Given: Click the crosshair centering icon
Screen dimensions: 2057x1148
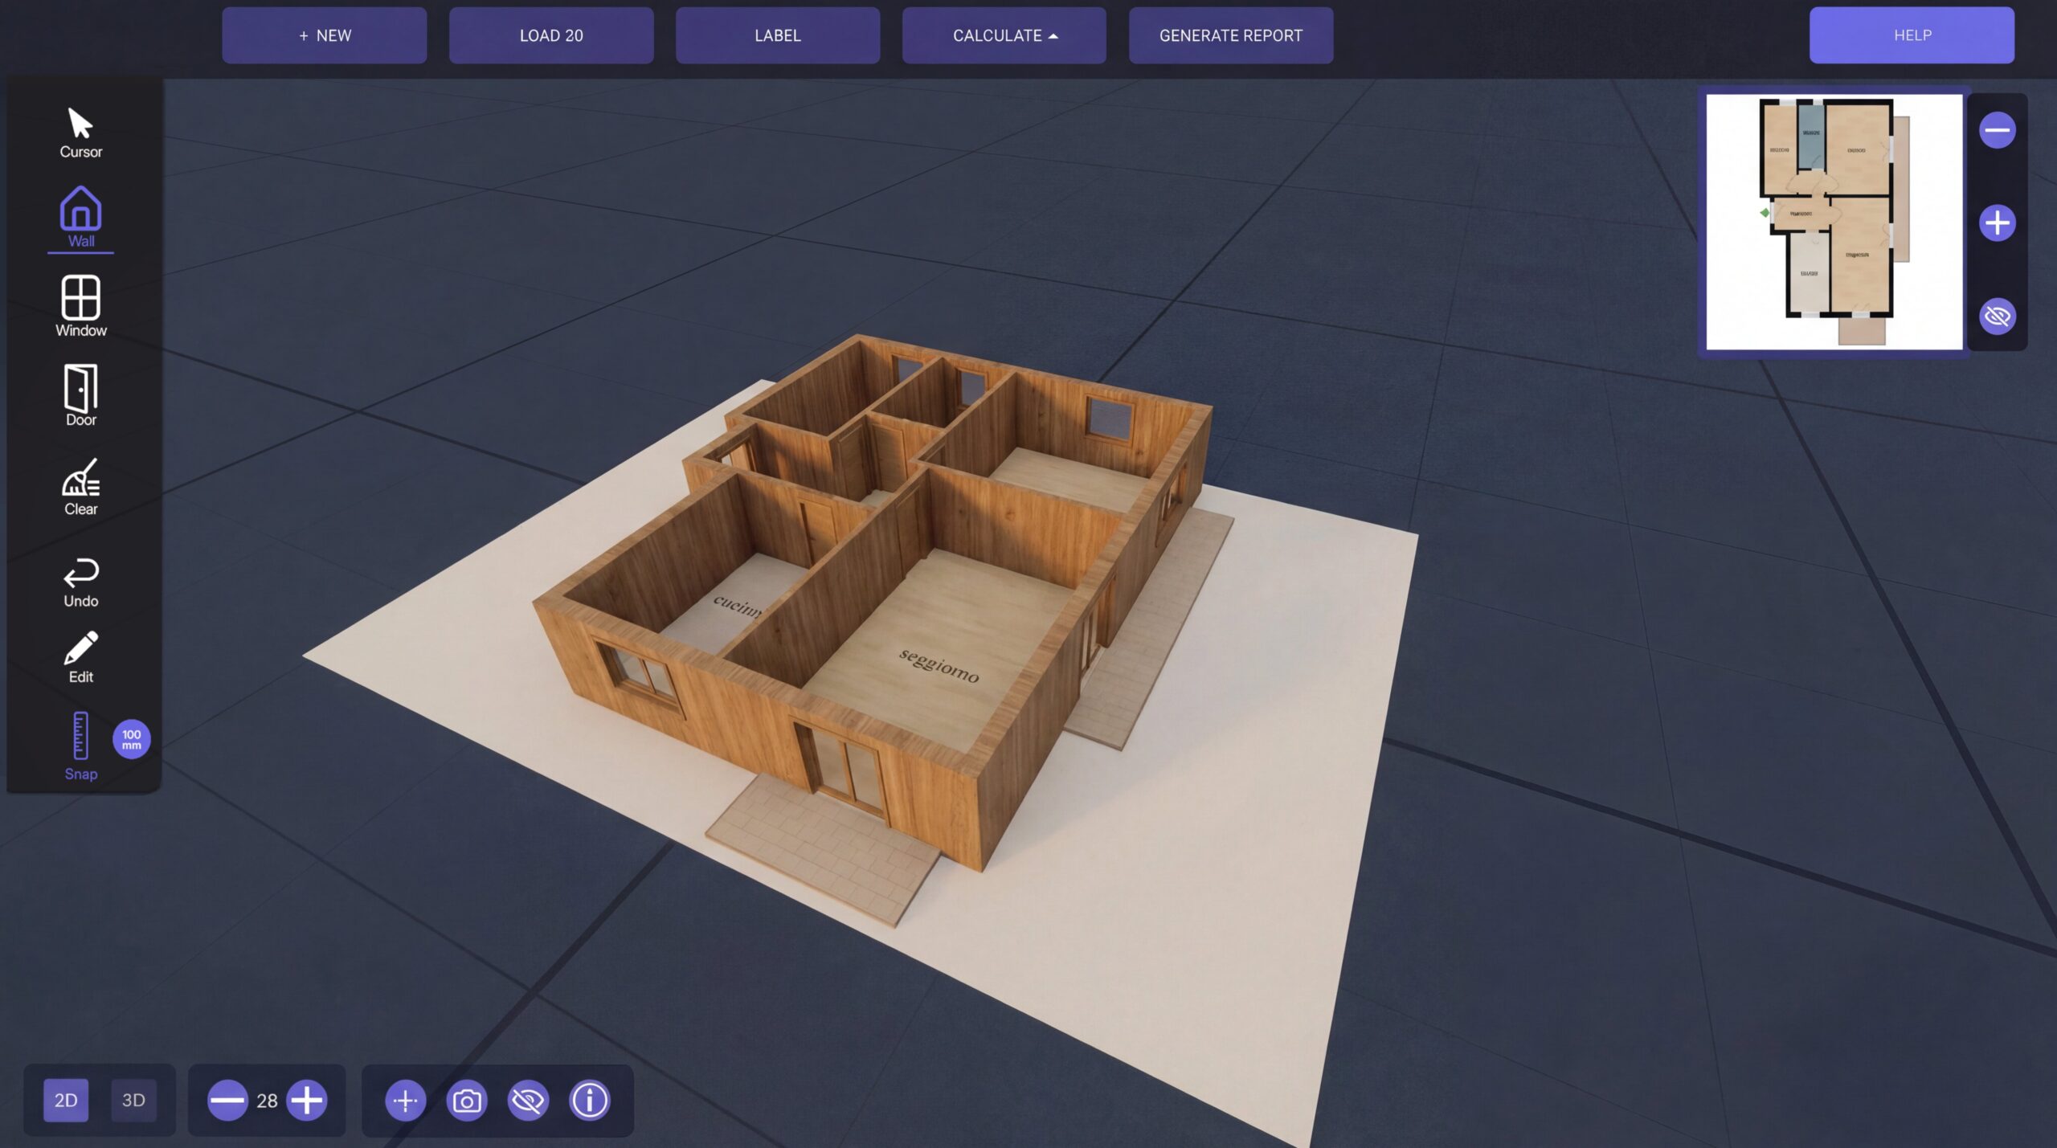Looking at the screenshot, I should pos(406,1101).
